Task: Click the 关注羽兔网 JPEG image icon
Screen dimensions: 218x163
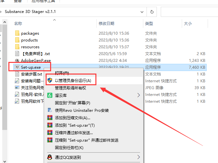Action: point(17,87)
